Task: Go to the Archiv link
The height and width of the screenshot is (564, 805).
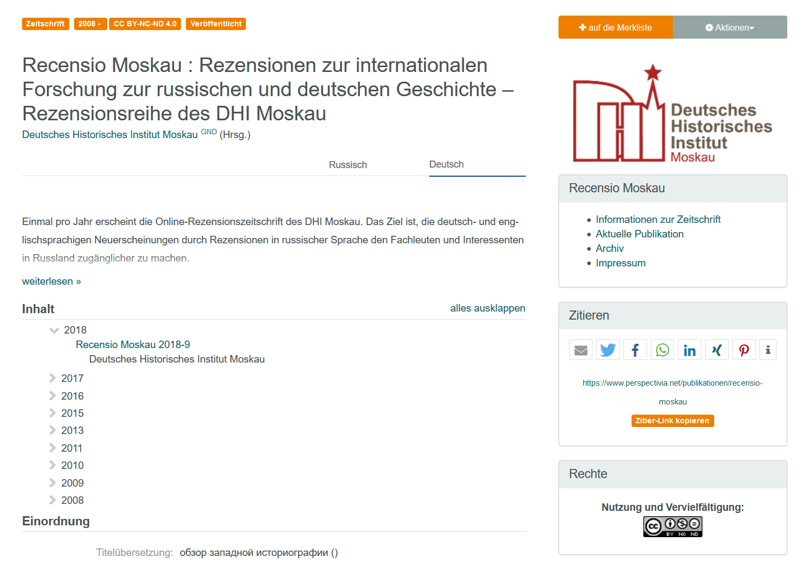Action: (610, 248)
